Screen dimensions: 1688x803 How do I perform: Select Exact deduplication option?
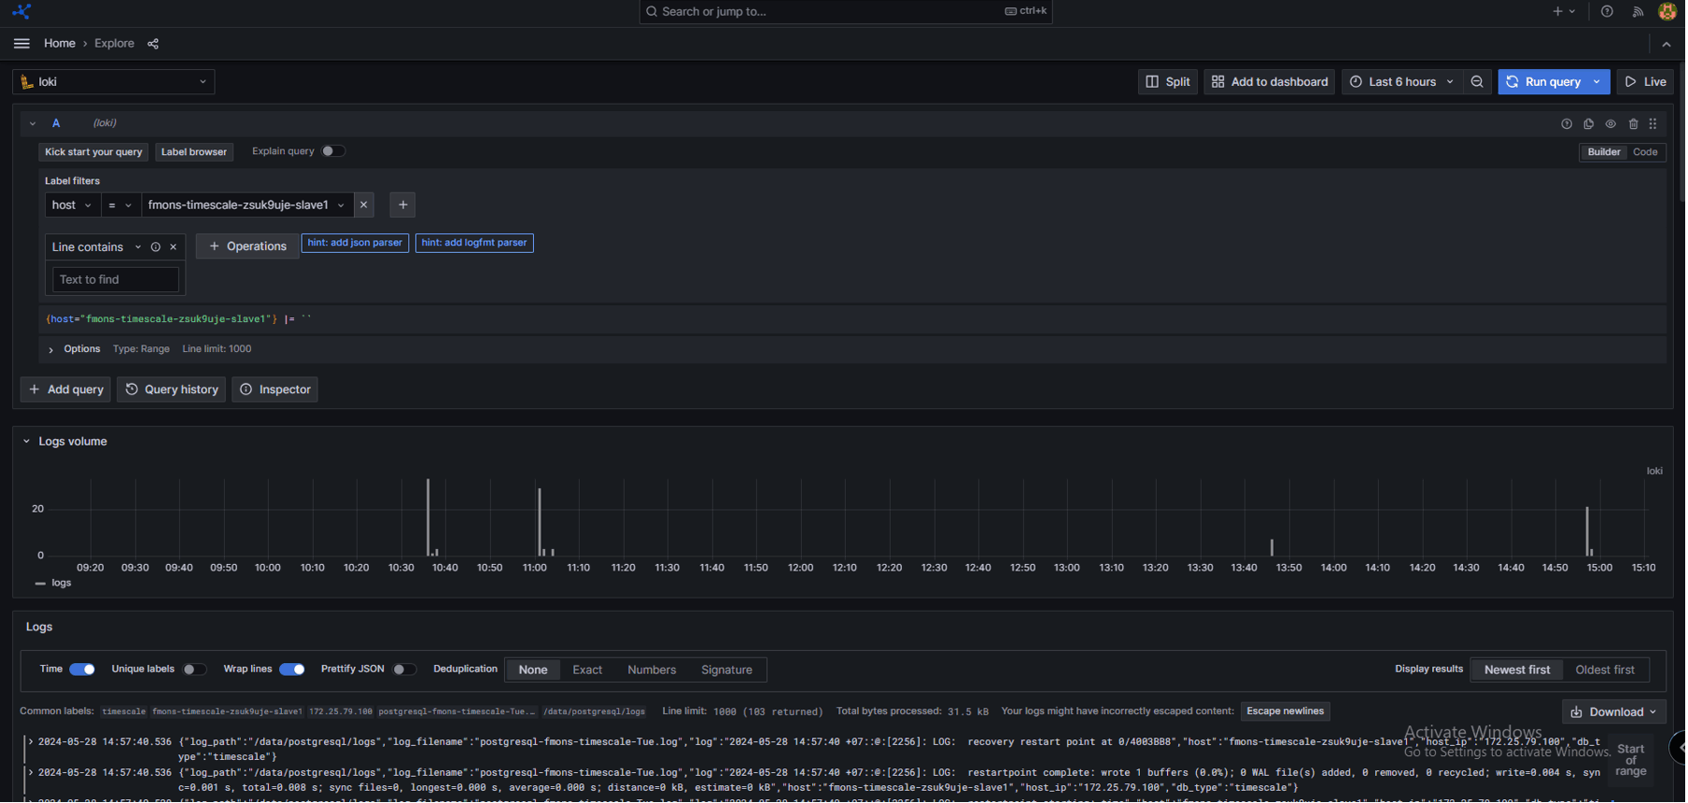tap(587, 670)
